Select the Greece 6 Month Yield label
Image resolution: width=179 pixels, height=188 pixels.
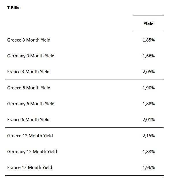pos(29,88)
